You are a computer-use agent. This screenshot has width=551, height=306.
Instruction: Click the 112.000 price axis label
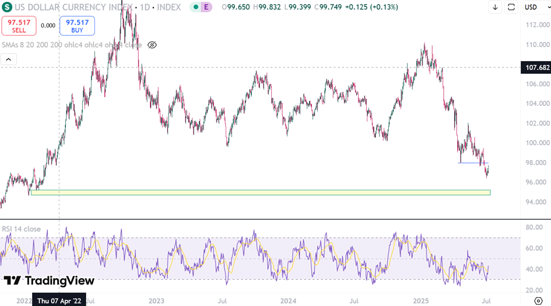[x=538, y=25]
